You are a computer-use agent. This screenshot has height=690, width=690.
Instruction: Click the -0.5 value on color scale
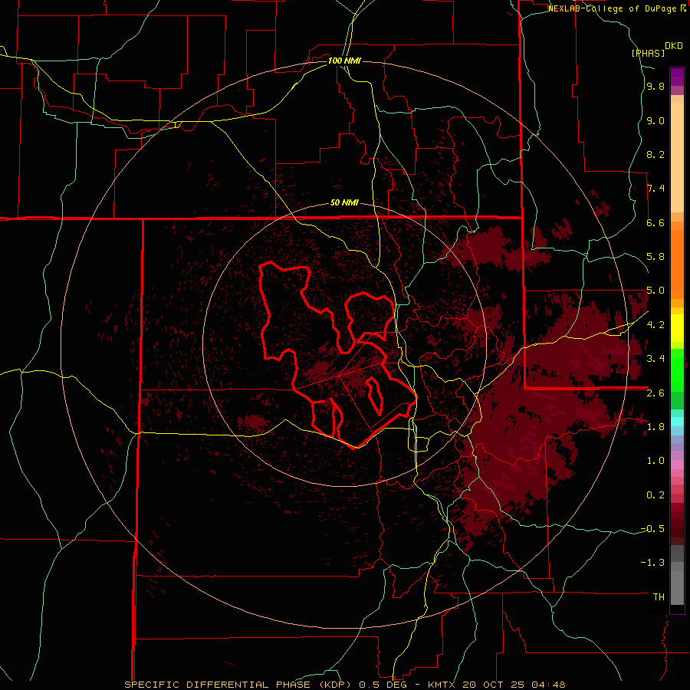tap(652, 528)
